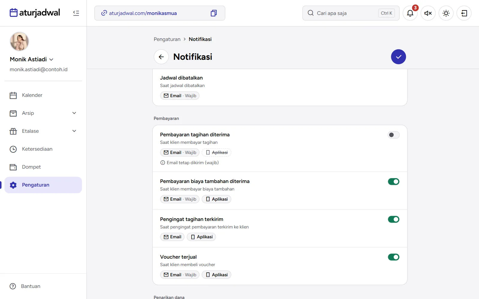Save with the blue checkmark button
The image size is (479, 299).
point(398,57)
